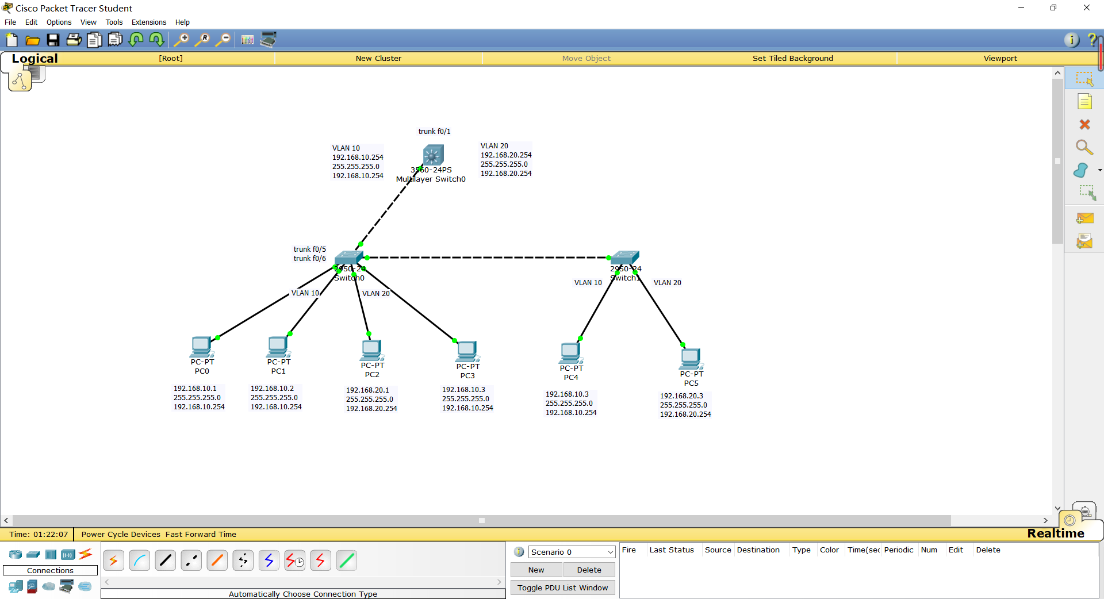Click the Custom Devices Dialog icon
The height and width of the screenshot is (599, 1104).
(268, 40)
